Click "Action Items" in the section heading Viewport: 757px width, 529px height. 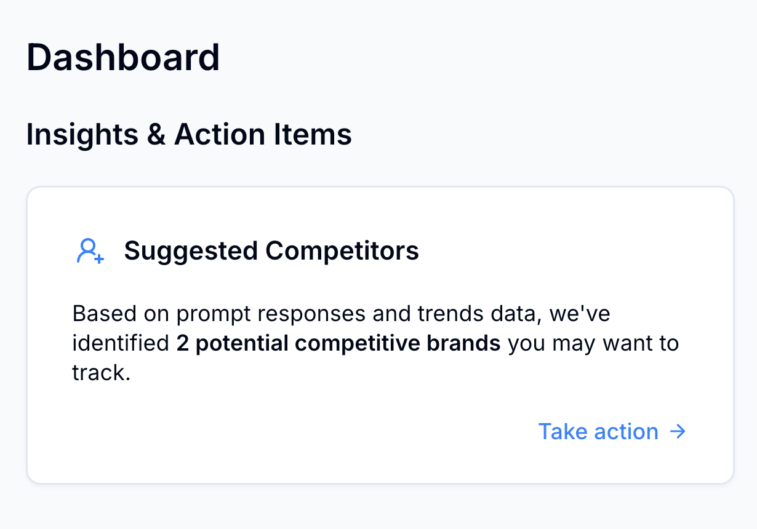coord(263,134)
